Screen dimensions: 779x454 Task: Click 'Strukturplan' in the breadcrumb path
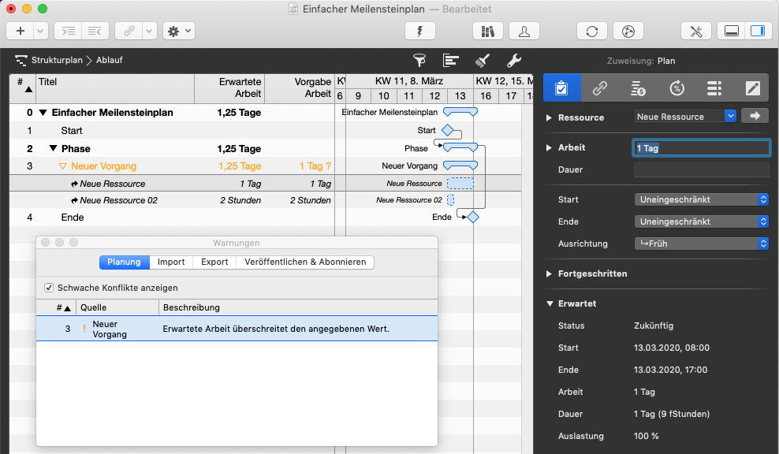57,60
